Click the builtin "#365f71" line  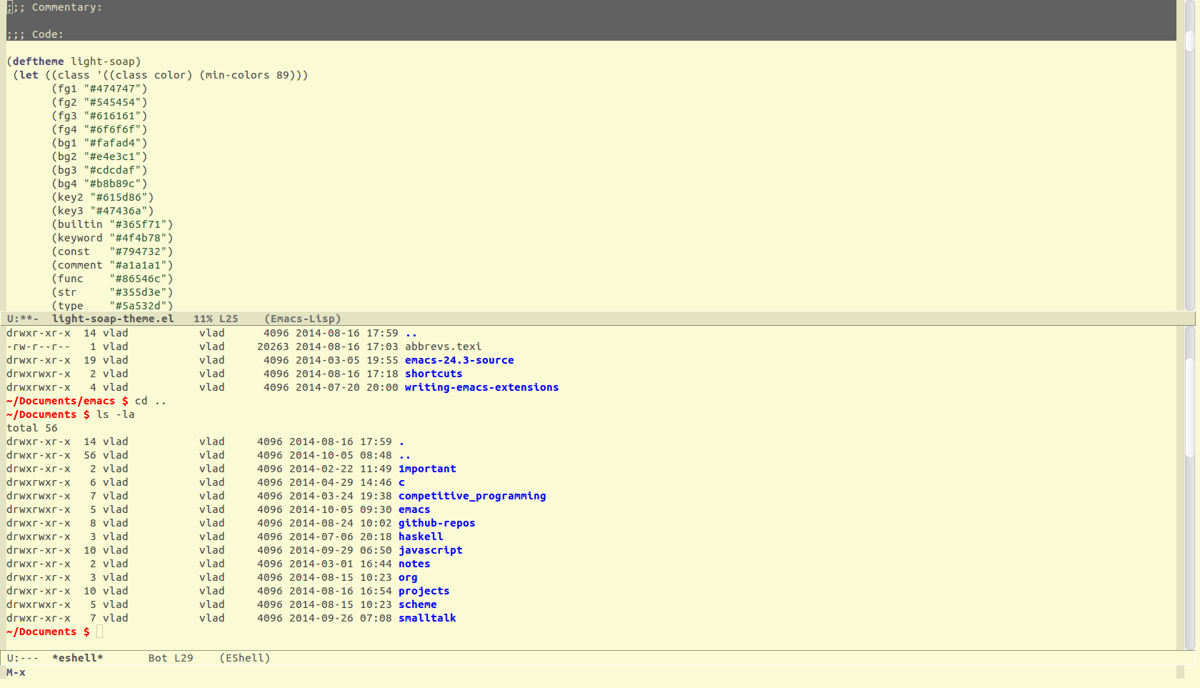[x=112, y=224]
